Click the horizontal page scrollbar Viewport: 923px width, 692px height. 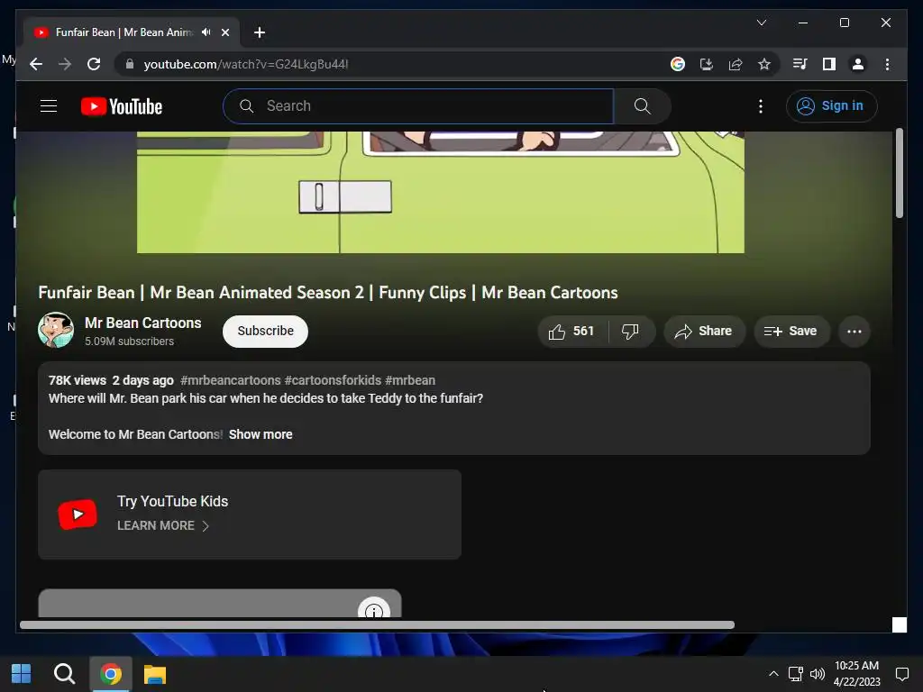(x=377, y=625)
